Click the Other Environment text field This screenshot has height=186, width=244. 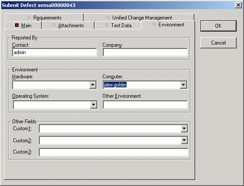point(145,105)
